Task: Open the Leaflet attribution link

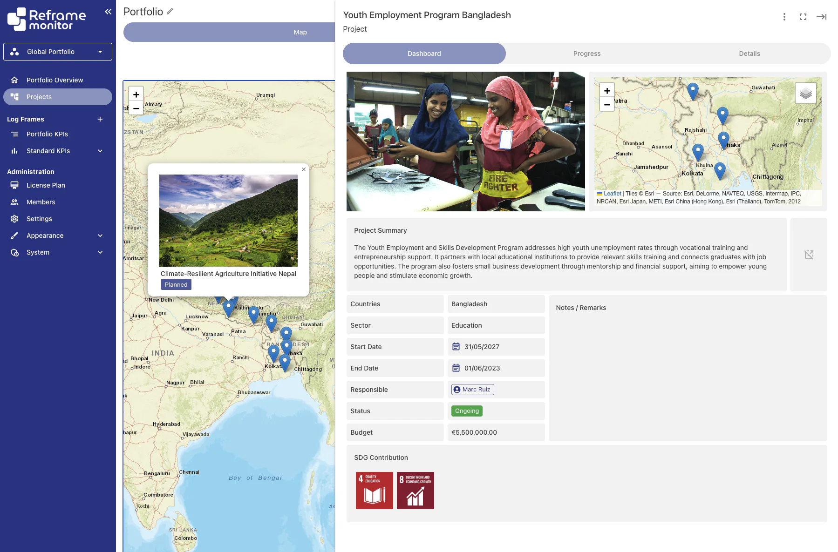Action: [x=612, y=194]
